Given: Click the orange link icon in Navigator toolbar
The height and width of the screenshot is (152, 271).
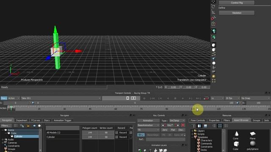Looking at the screenshot, I should tap(28, 126).
